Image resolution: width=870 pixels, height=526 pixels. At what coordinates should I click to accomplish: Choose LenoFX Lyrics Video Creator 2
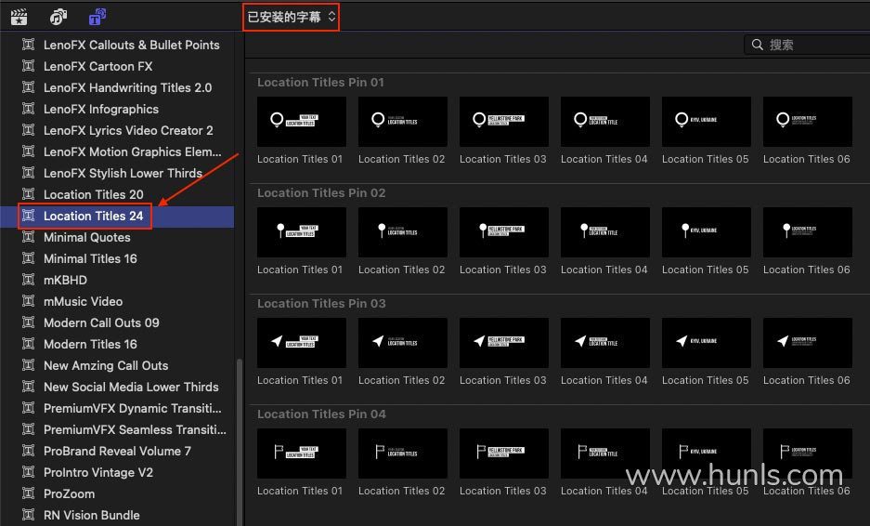[128, 130]
